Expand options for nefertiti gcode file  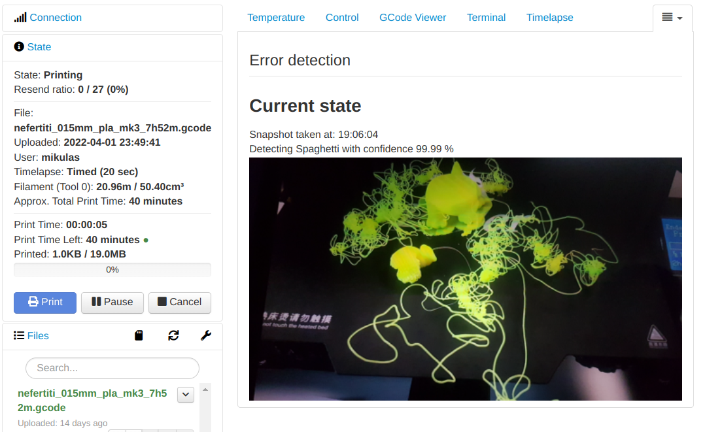pos(185,394)
